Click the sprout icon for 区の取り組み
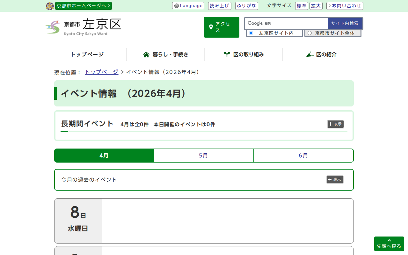Image resolution: width=408 pixels, height=255 pixels. (x=227, y=55)
